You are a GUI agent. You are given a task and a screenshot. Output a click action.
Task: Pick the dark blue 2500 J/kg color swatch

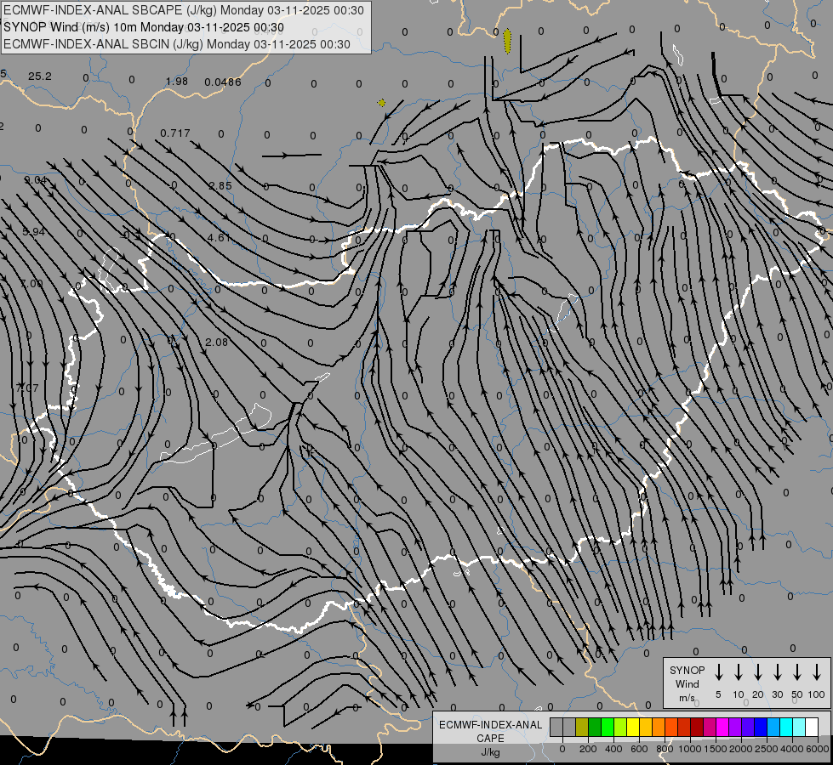tap(761, 727)
